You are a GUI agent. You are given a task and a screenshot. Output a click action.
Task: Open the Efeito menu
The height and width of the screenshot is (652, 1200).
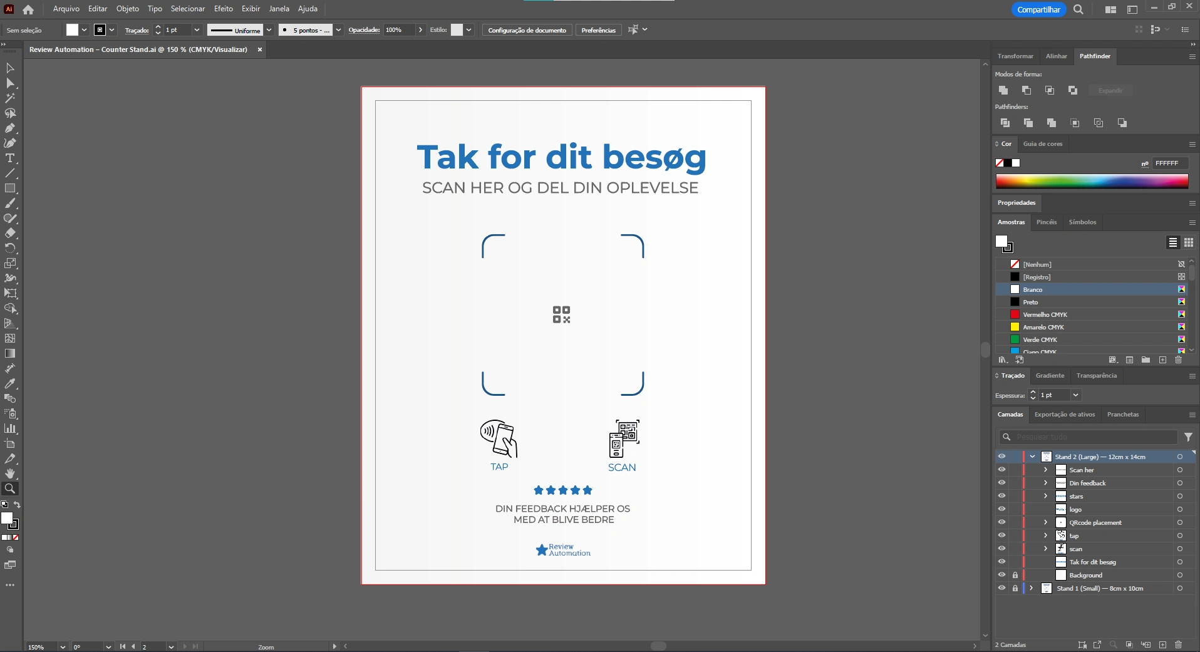pyautogui.click(x=223, y=9)
